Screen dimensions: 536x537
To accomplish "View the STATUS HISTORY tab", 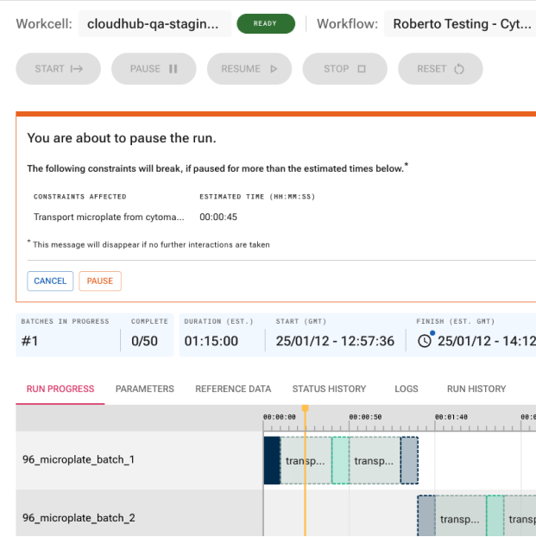I will pyautogui.click(x=329, y=389).
